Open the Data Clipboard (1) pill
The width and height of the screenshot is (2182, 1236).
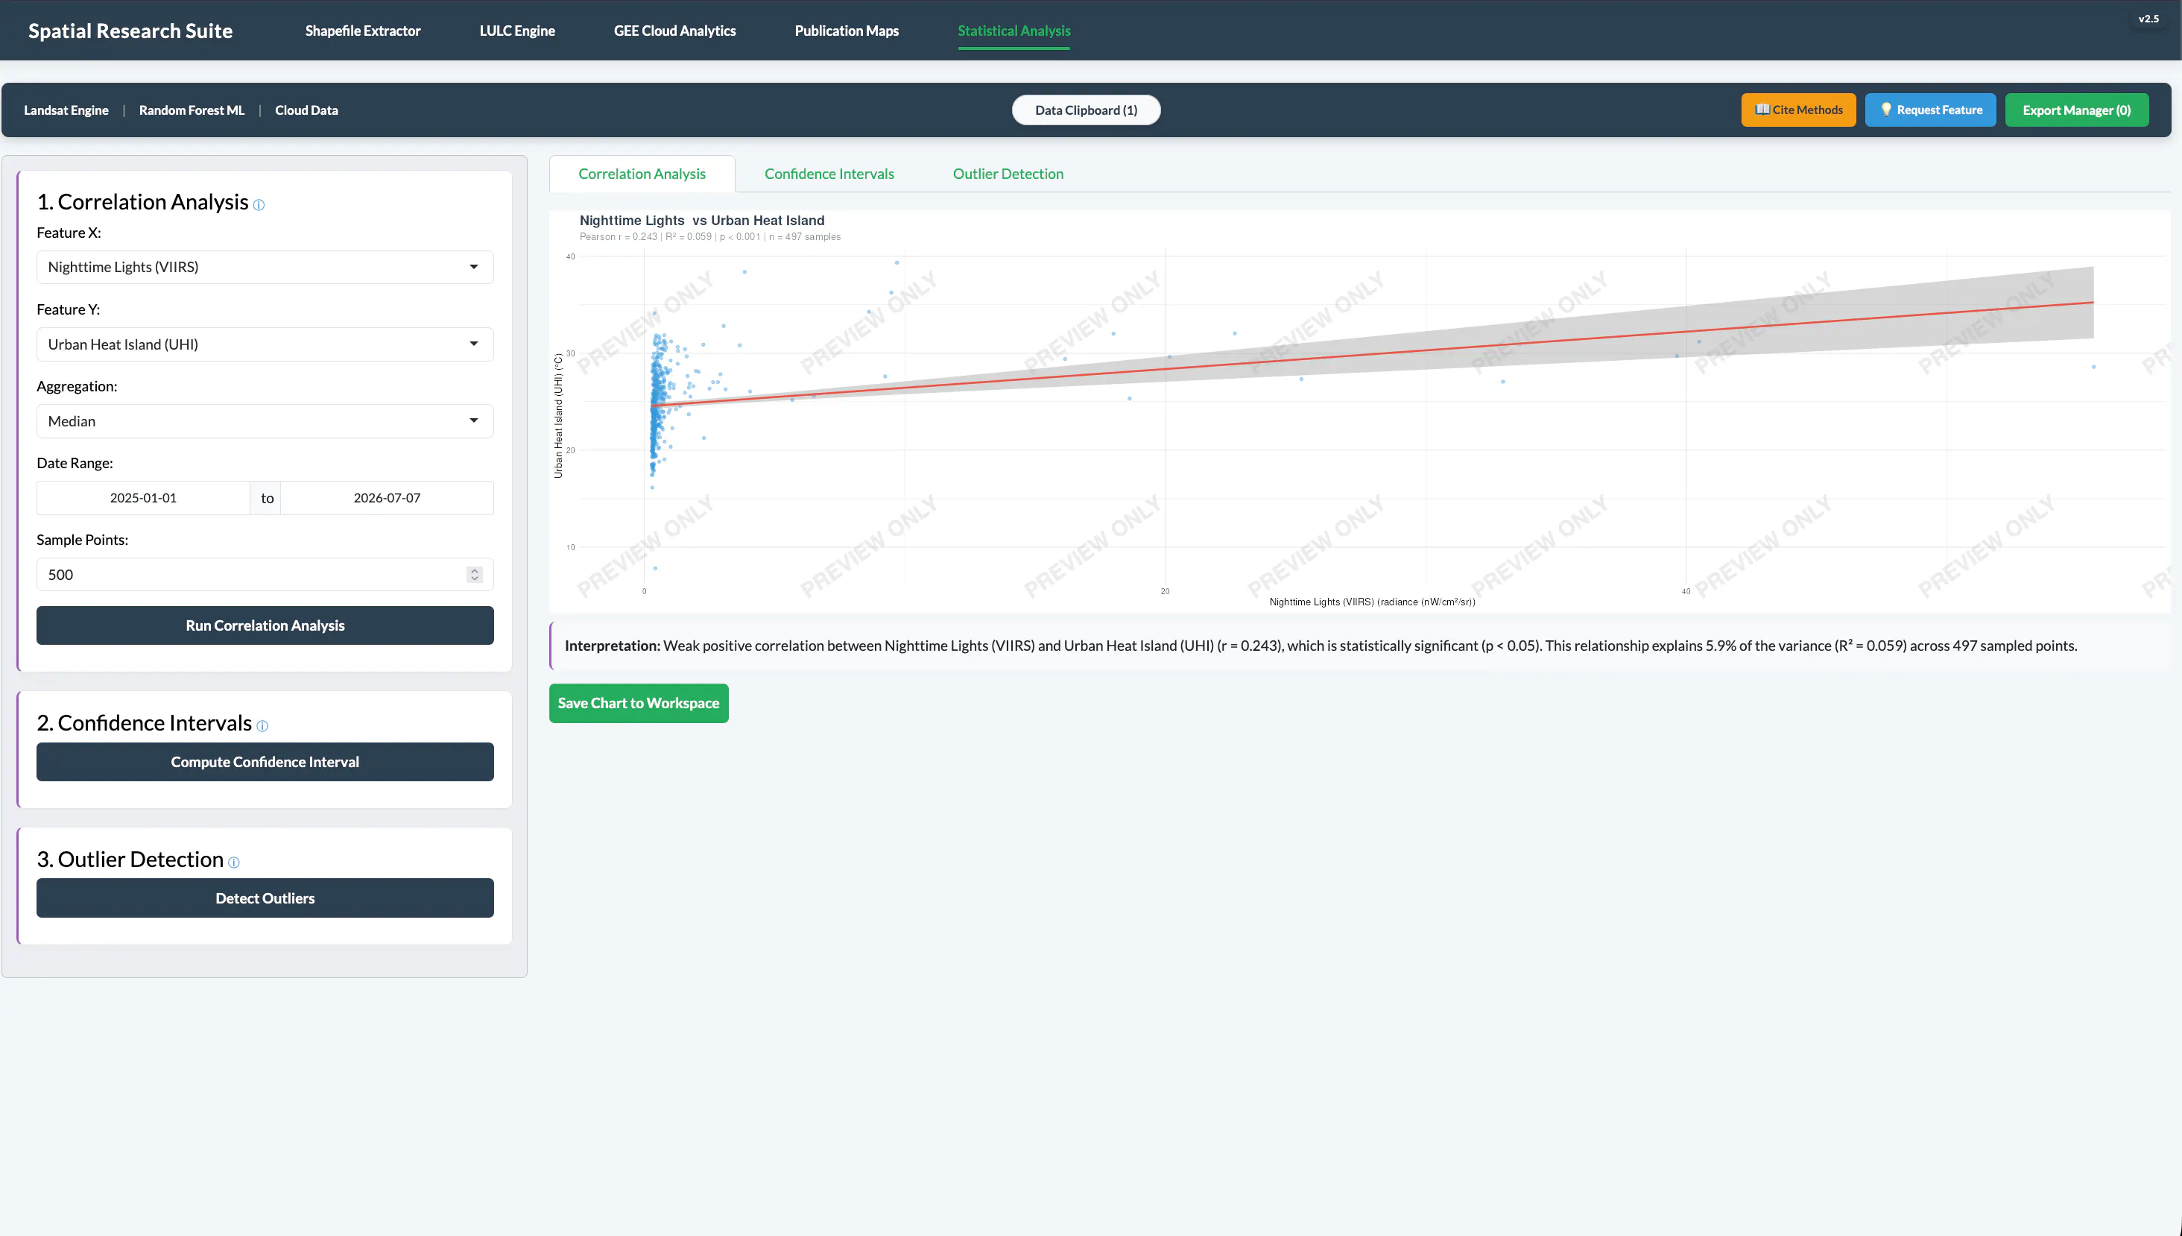(1086, 110)
